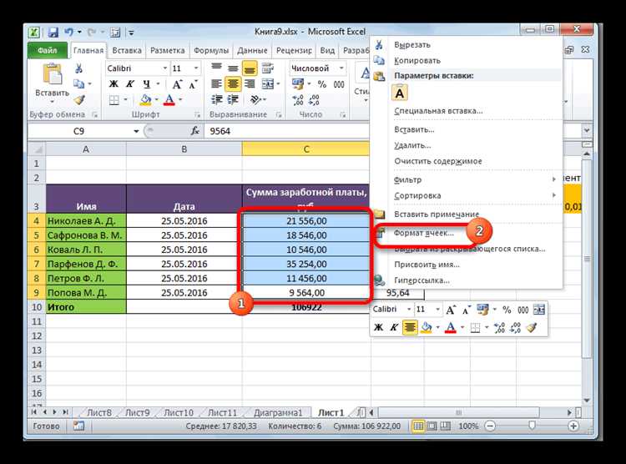Open the Числовой number format dropdown
626x464 pixels.
341,68
